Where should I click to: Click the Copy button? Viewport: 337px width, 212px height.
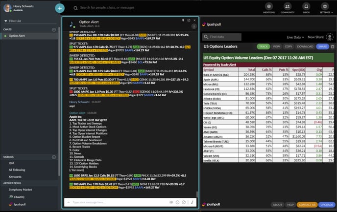(x=288, y=46)
